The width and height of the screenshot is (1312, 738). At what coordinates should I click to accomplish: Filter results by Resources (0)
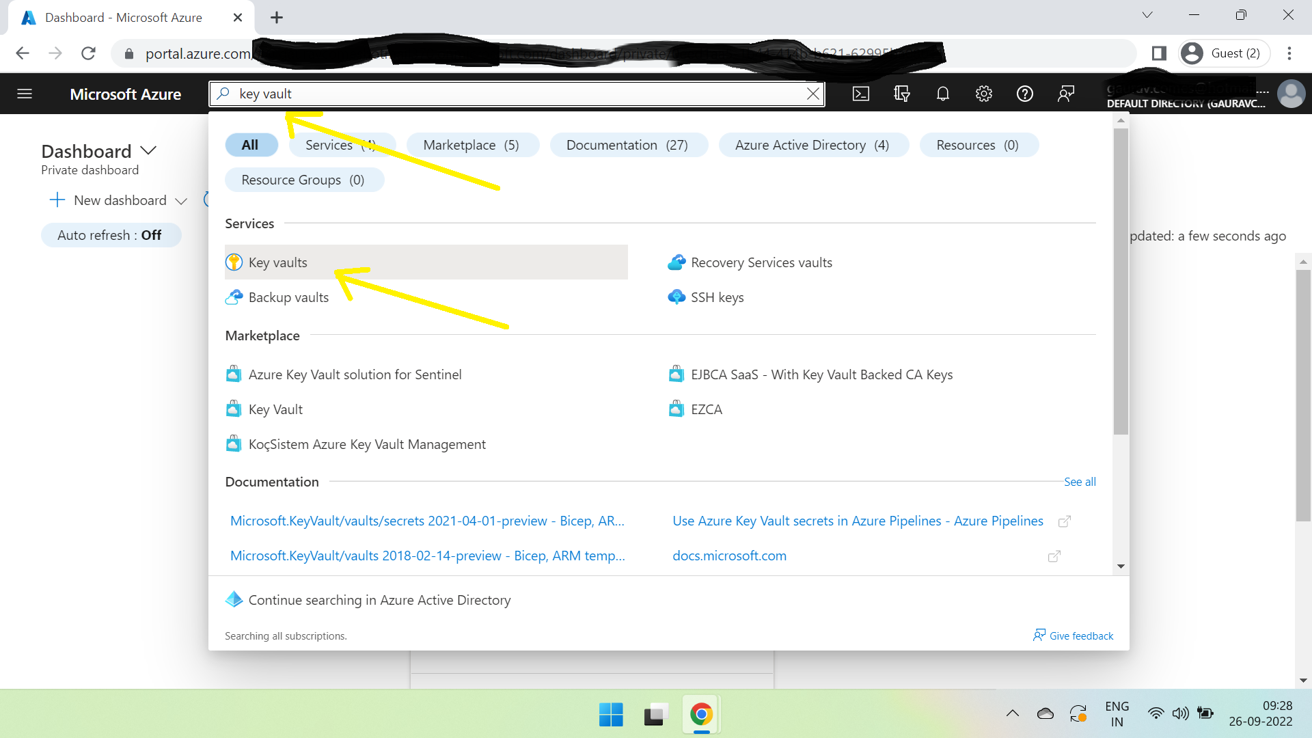click(978, 145)
